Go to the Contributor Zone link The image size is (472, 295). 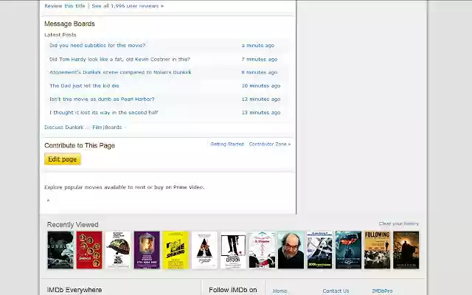pos(270,145)
